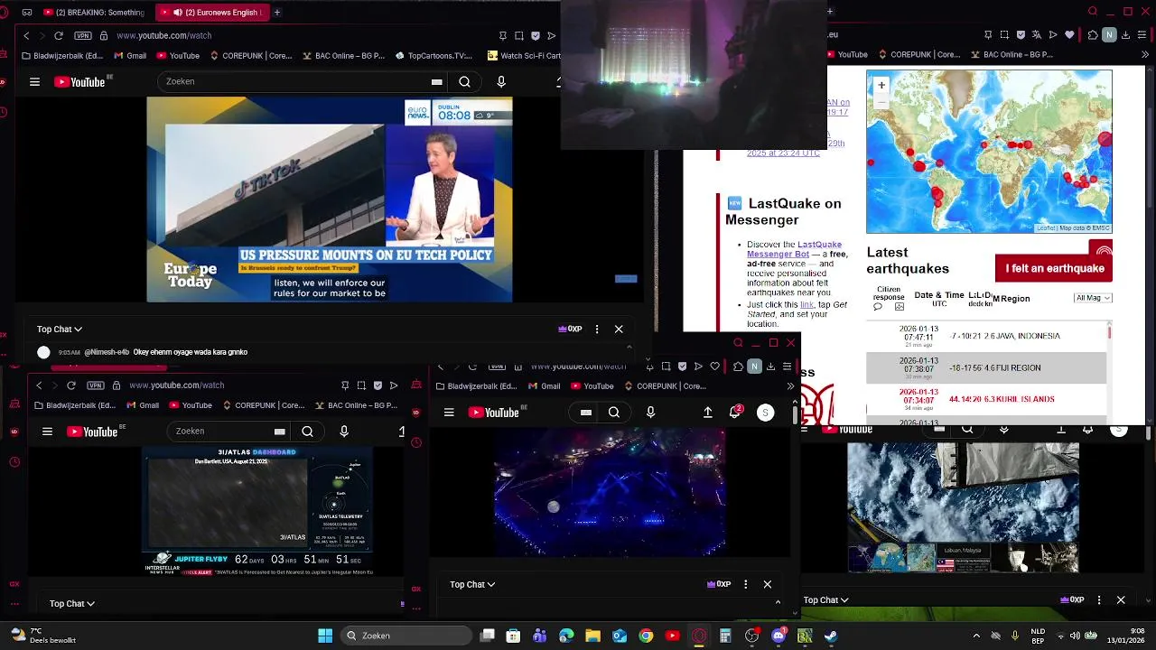Select FIJI REGION earthquake row

986,367
